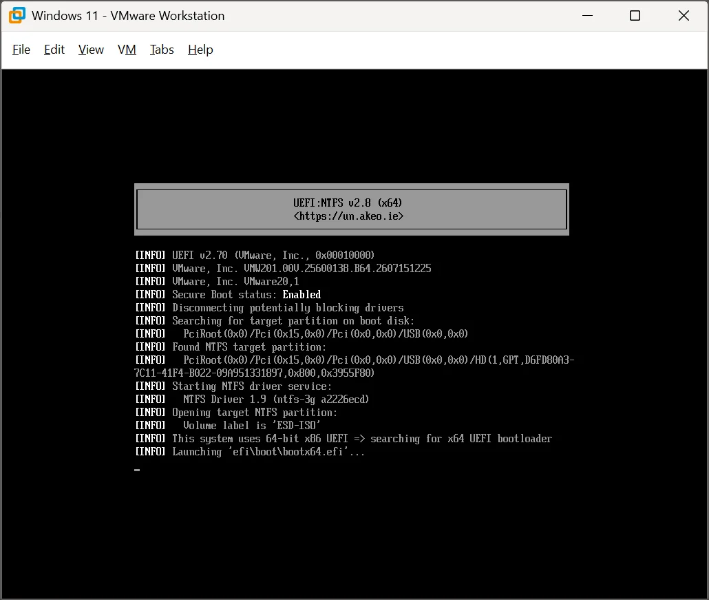Open the VM menu
Viewport: 709px width, 600px height.
click(127, 50)
